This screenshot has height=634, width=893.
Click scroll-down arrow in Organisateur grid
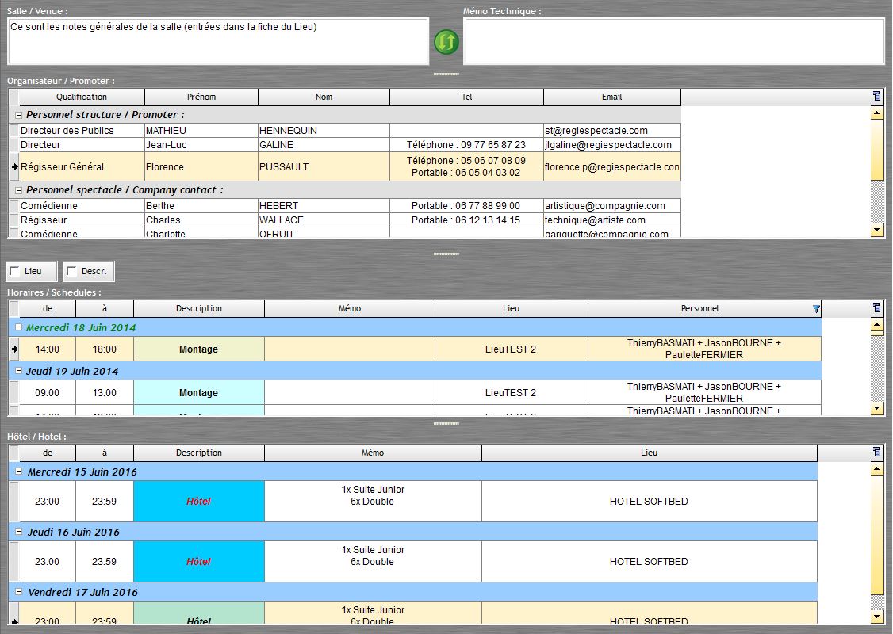[x=876, y=231]
